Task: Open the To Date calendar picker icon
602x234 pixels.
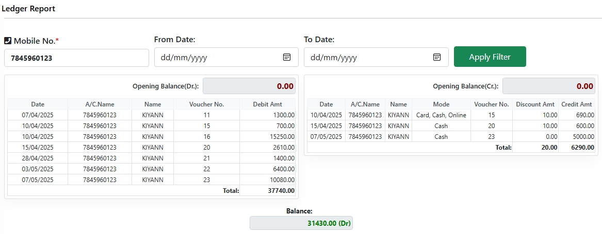Action: click(436, 57)
